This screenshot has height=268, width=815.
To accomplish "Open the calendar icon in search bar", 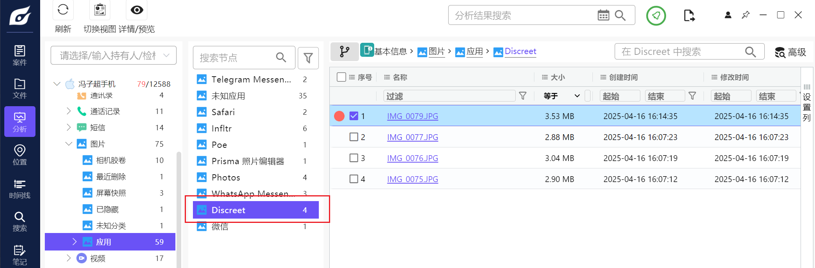I will 603,16.
